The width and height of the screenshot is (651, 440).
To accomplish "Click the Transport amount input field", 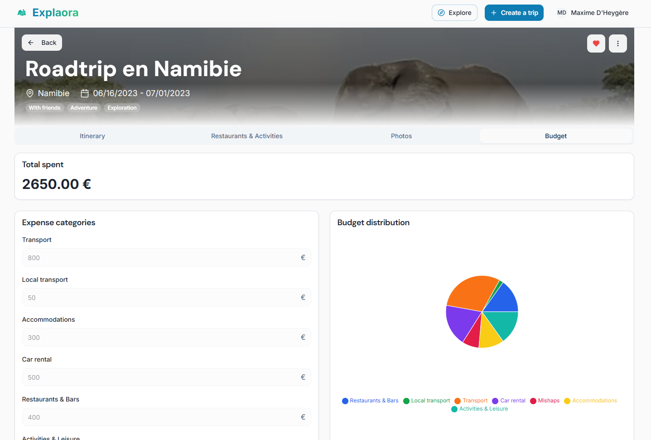I will pyautogui.click(x=166, y=257).
